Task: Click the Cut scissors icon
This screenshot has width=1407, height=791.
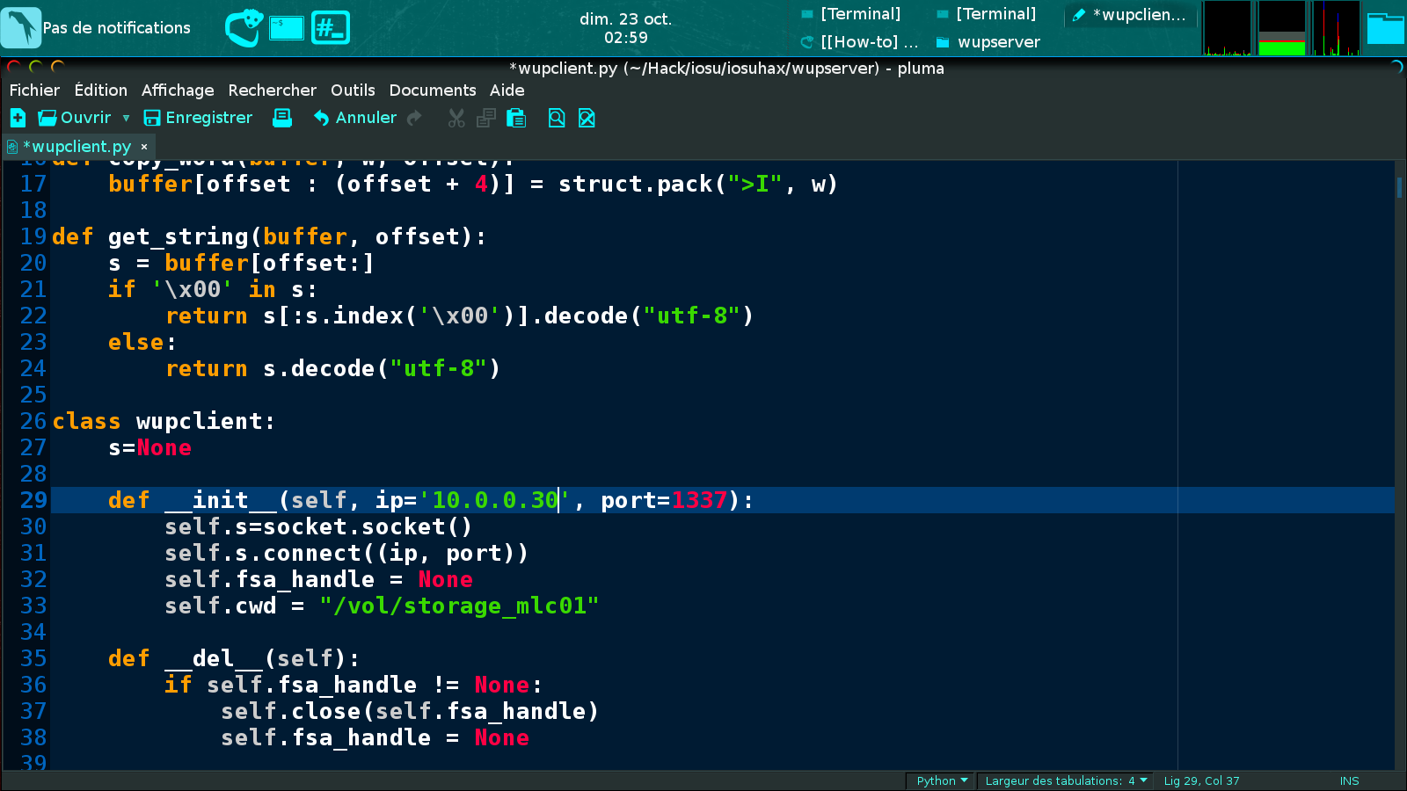Action: click(456, 118)
